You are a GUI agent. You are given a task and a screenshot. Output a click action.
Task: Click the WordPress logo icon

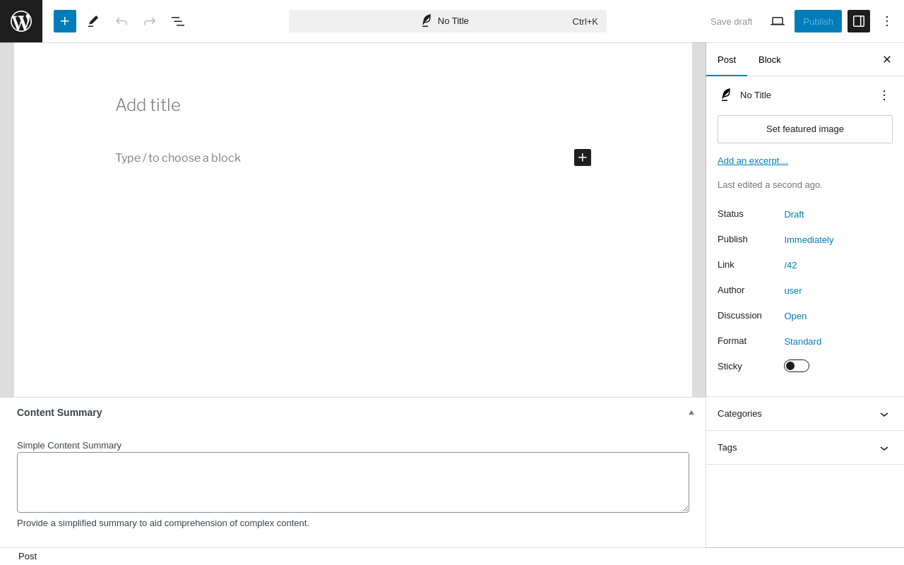21,21
